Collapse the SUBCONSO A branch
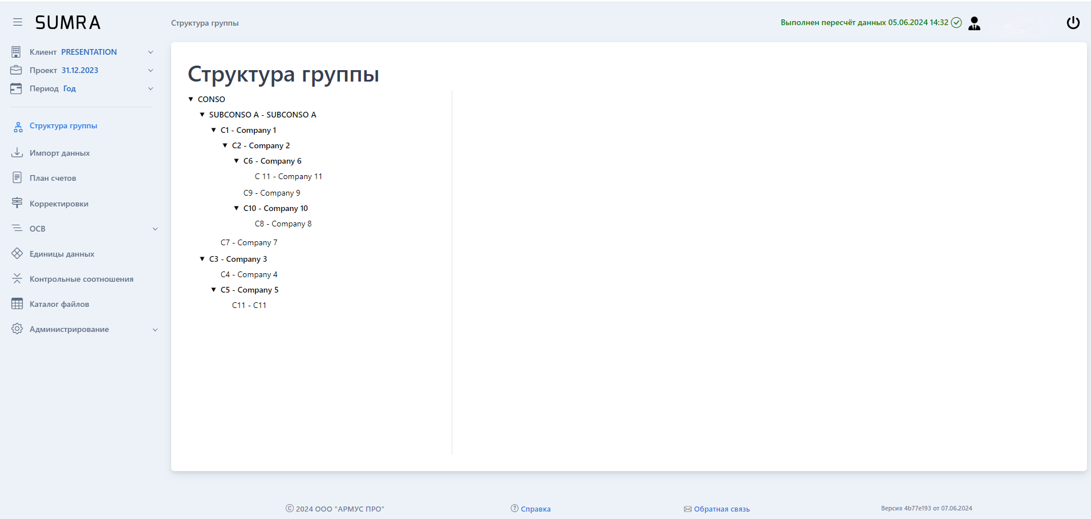 pyautogui.click(x=202, y=114)
